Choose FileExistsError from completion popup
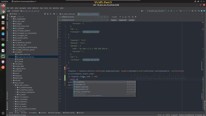The width and height of the screenshot is (206, 116). pyautogui.click(x=104, y=92)
